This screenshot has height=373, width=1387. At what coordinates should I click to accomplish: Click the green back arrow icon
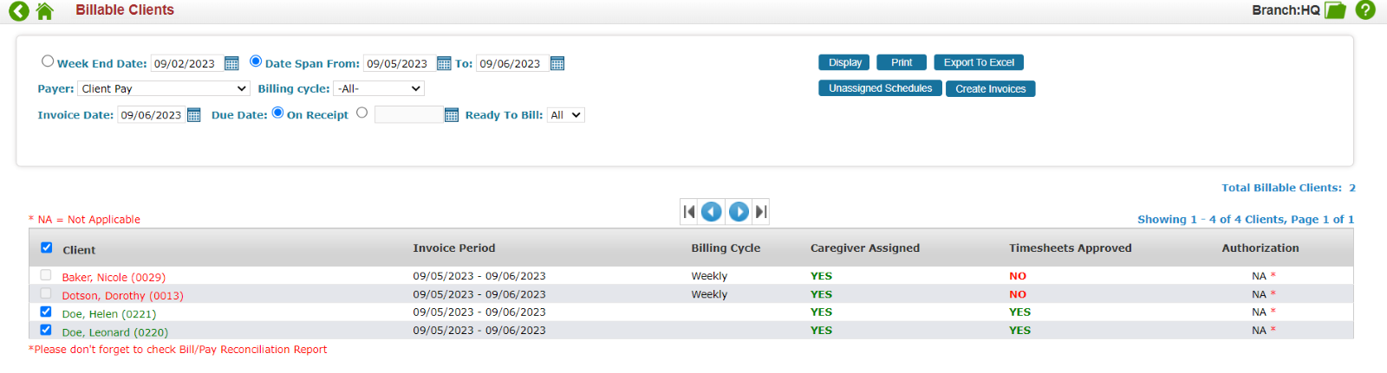click(18, 10)
